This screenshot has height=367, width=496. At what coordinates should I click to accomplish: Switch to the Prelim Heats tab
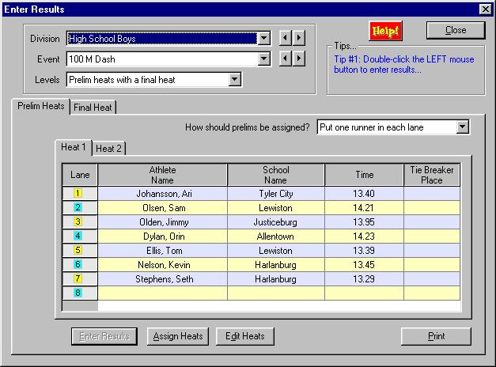tap(41, 106)
